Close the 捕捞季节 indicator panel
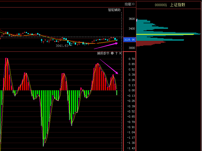Screen dimensions: 202x151 coord(120,53)
